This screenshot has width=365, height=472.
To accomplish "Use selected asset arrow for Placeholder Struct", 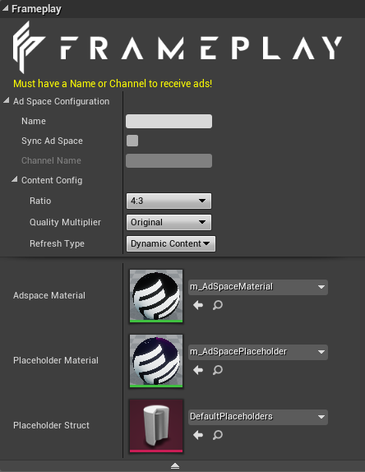I will point(198,435).
